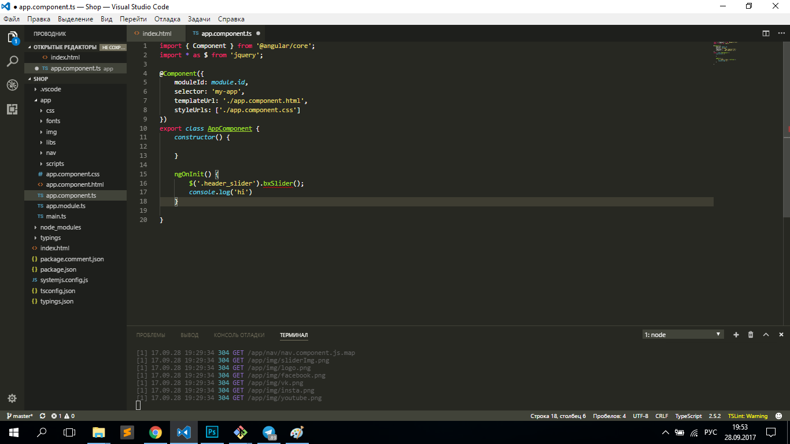
Task: Open tsconfig.json in the file tree
Action: pyautogui.click(x=75, y=291)
